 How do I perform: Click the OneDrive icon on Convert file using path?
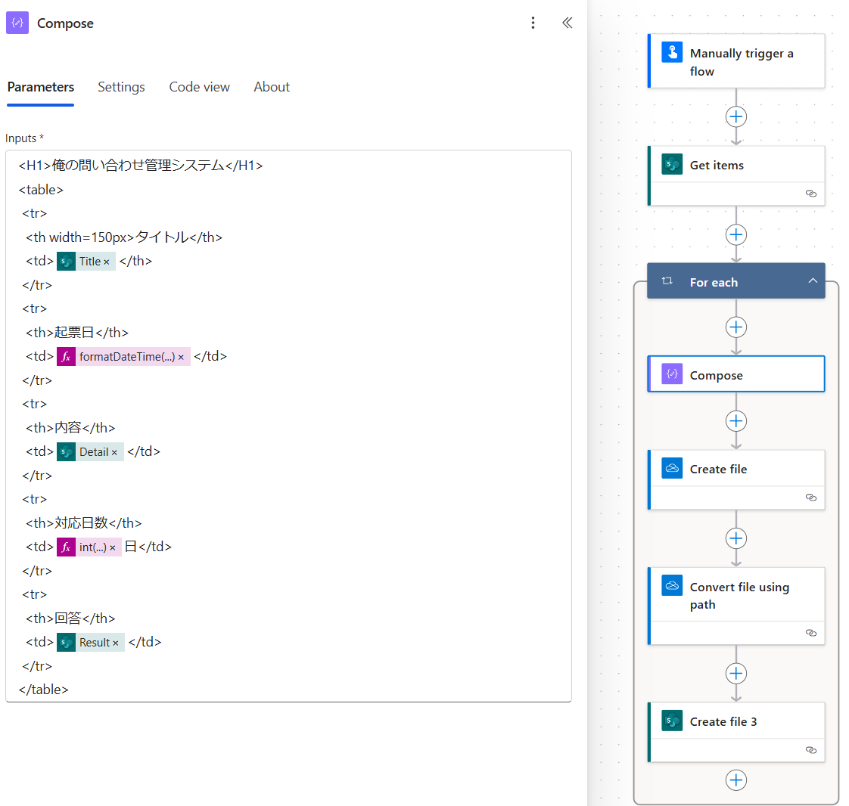(x=672, y=586)
